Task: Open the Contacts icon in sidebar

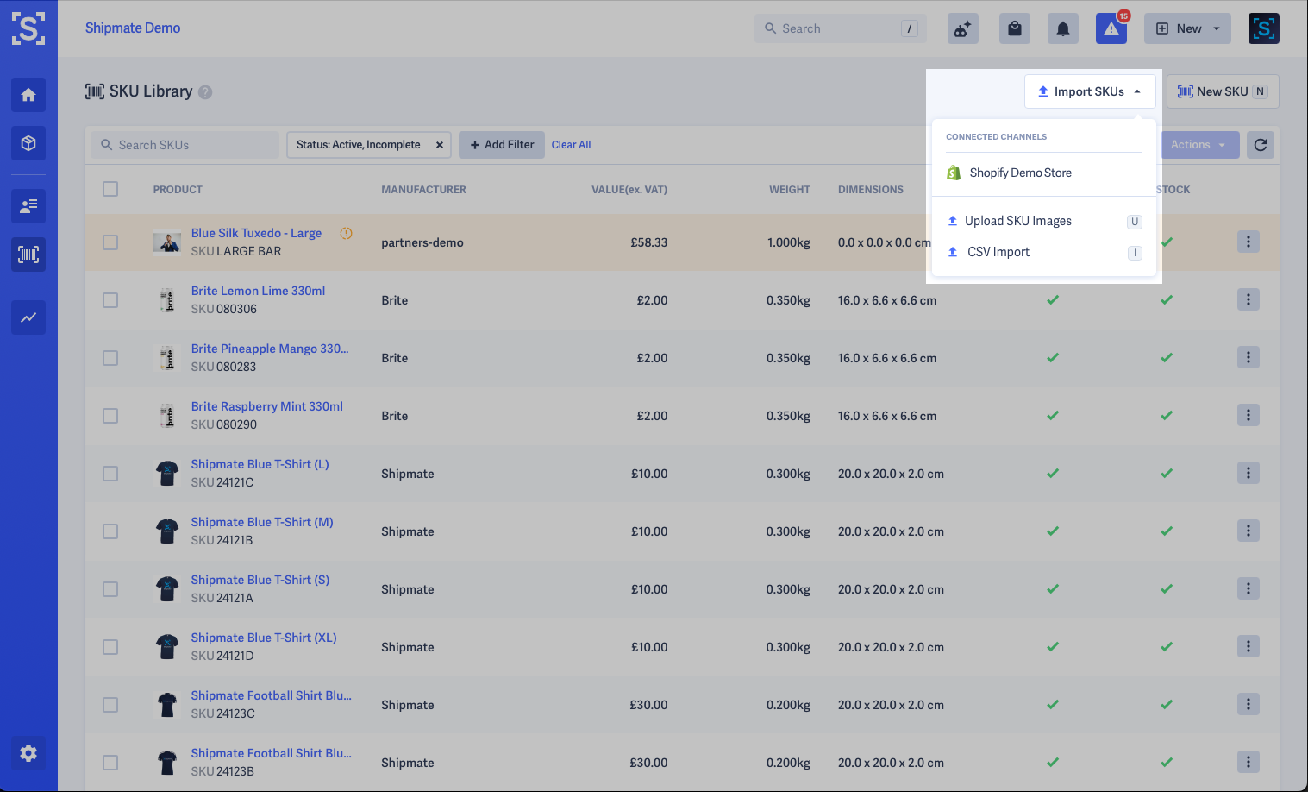Action: pyautogui.click(x=28, y=206)
